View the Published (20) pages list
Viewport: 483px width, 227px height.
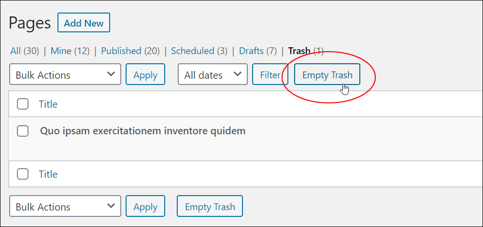coord(130,51)
